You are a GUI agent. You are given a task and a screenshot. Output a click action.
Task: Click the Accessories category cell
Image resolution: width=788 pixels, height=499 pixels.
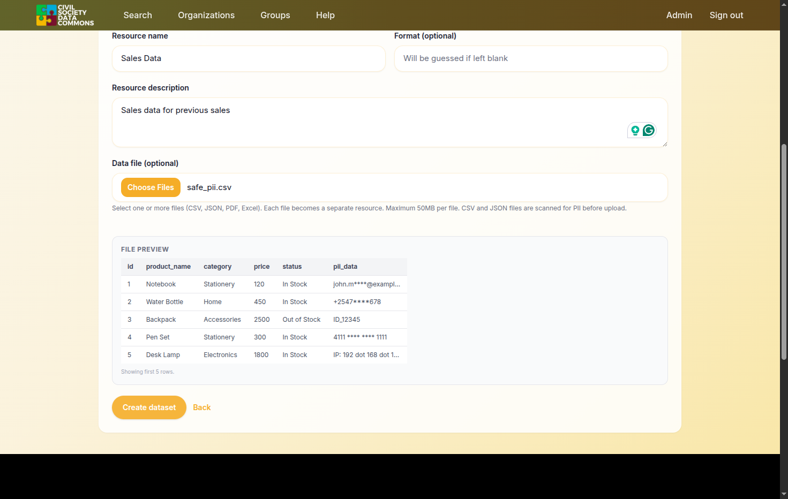pos(222,320)
